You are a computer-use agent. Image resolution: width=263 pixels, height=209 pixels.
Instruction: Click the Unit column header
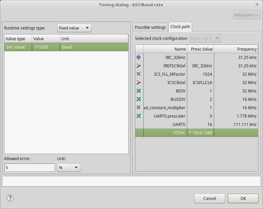tap(94, 39)
